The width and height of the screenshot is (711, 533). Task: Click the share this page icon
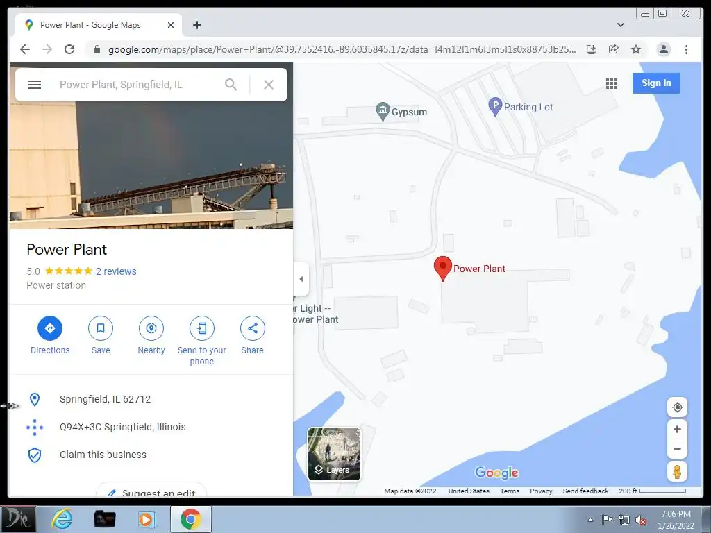pos(614,49)
